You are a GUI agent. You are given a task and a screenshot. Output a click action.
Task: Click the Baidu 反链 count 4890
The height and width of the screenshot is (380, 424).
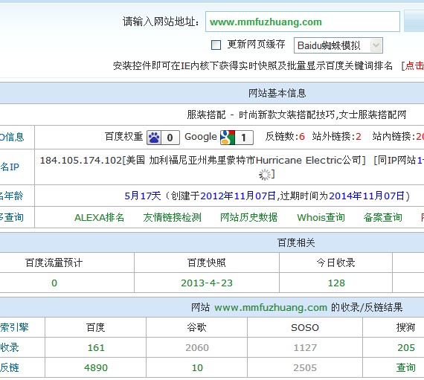[x=96, y=367]
